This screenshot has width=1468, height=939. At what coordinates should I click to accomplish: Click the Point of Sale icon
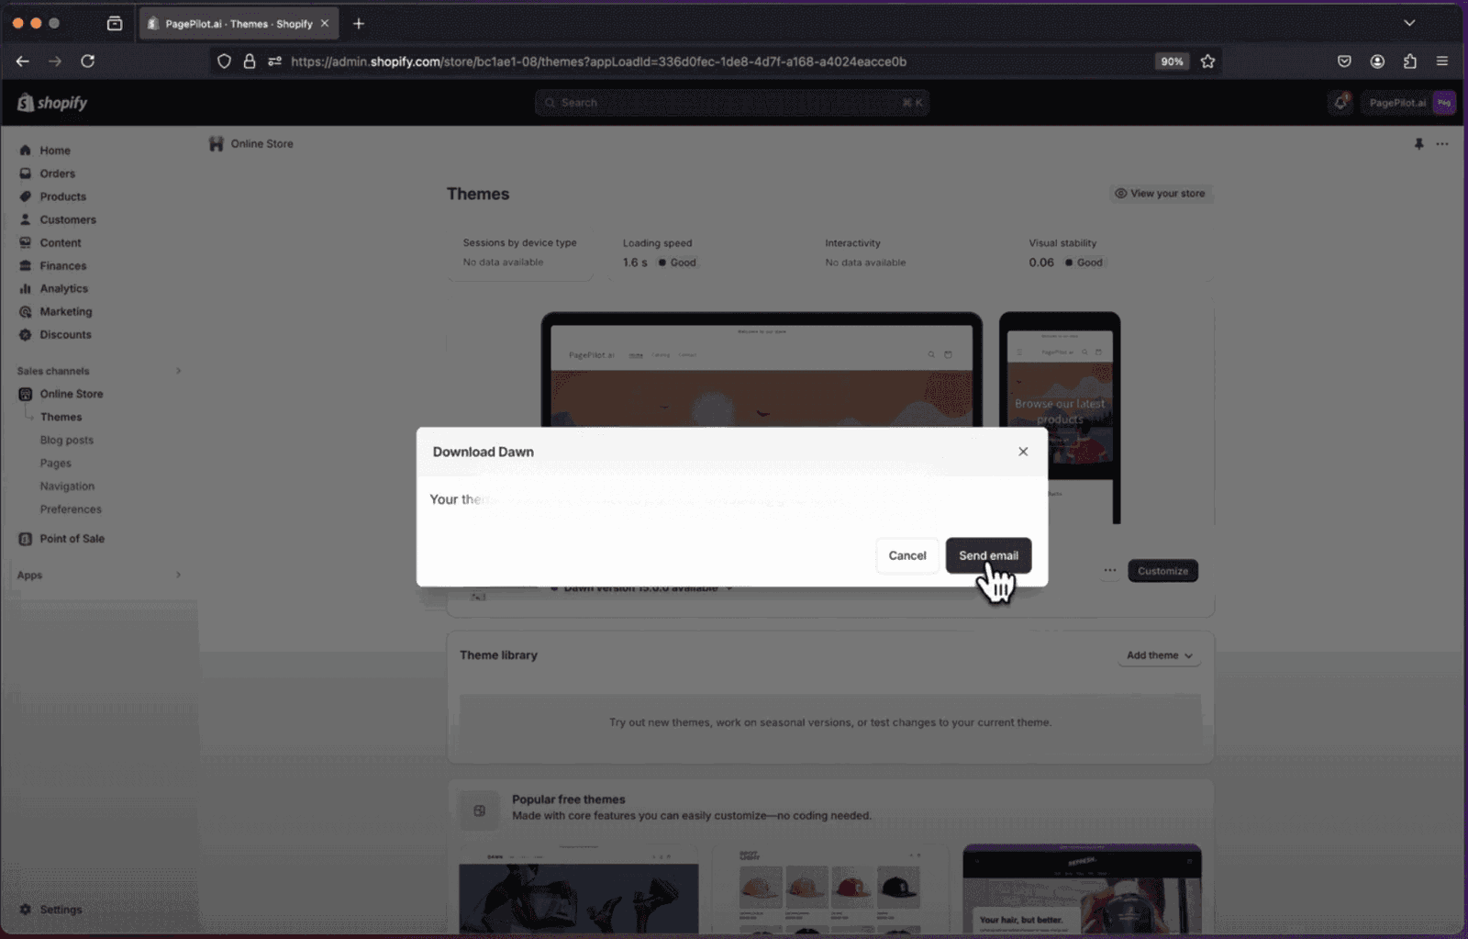[x=25, y=539]
